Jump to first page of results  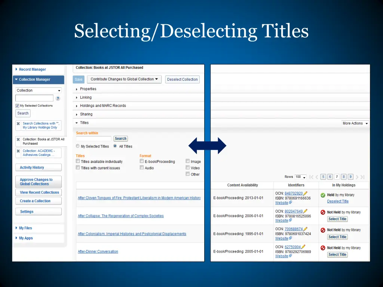(x=311, y=177)
